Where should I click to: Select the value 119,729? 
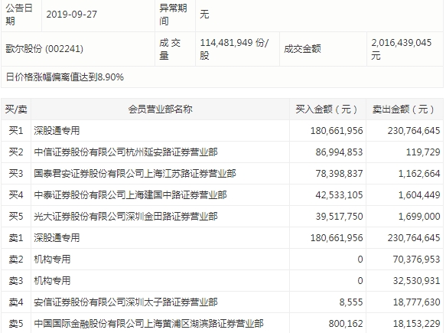423,152
